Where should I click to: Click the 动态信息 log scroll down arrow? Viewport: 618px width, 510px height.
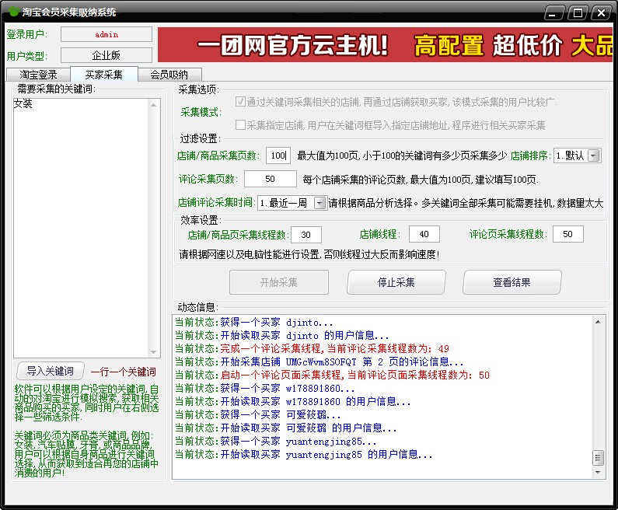coord(598,472)
